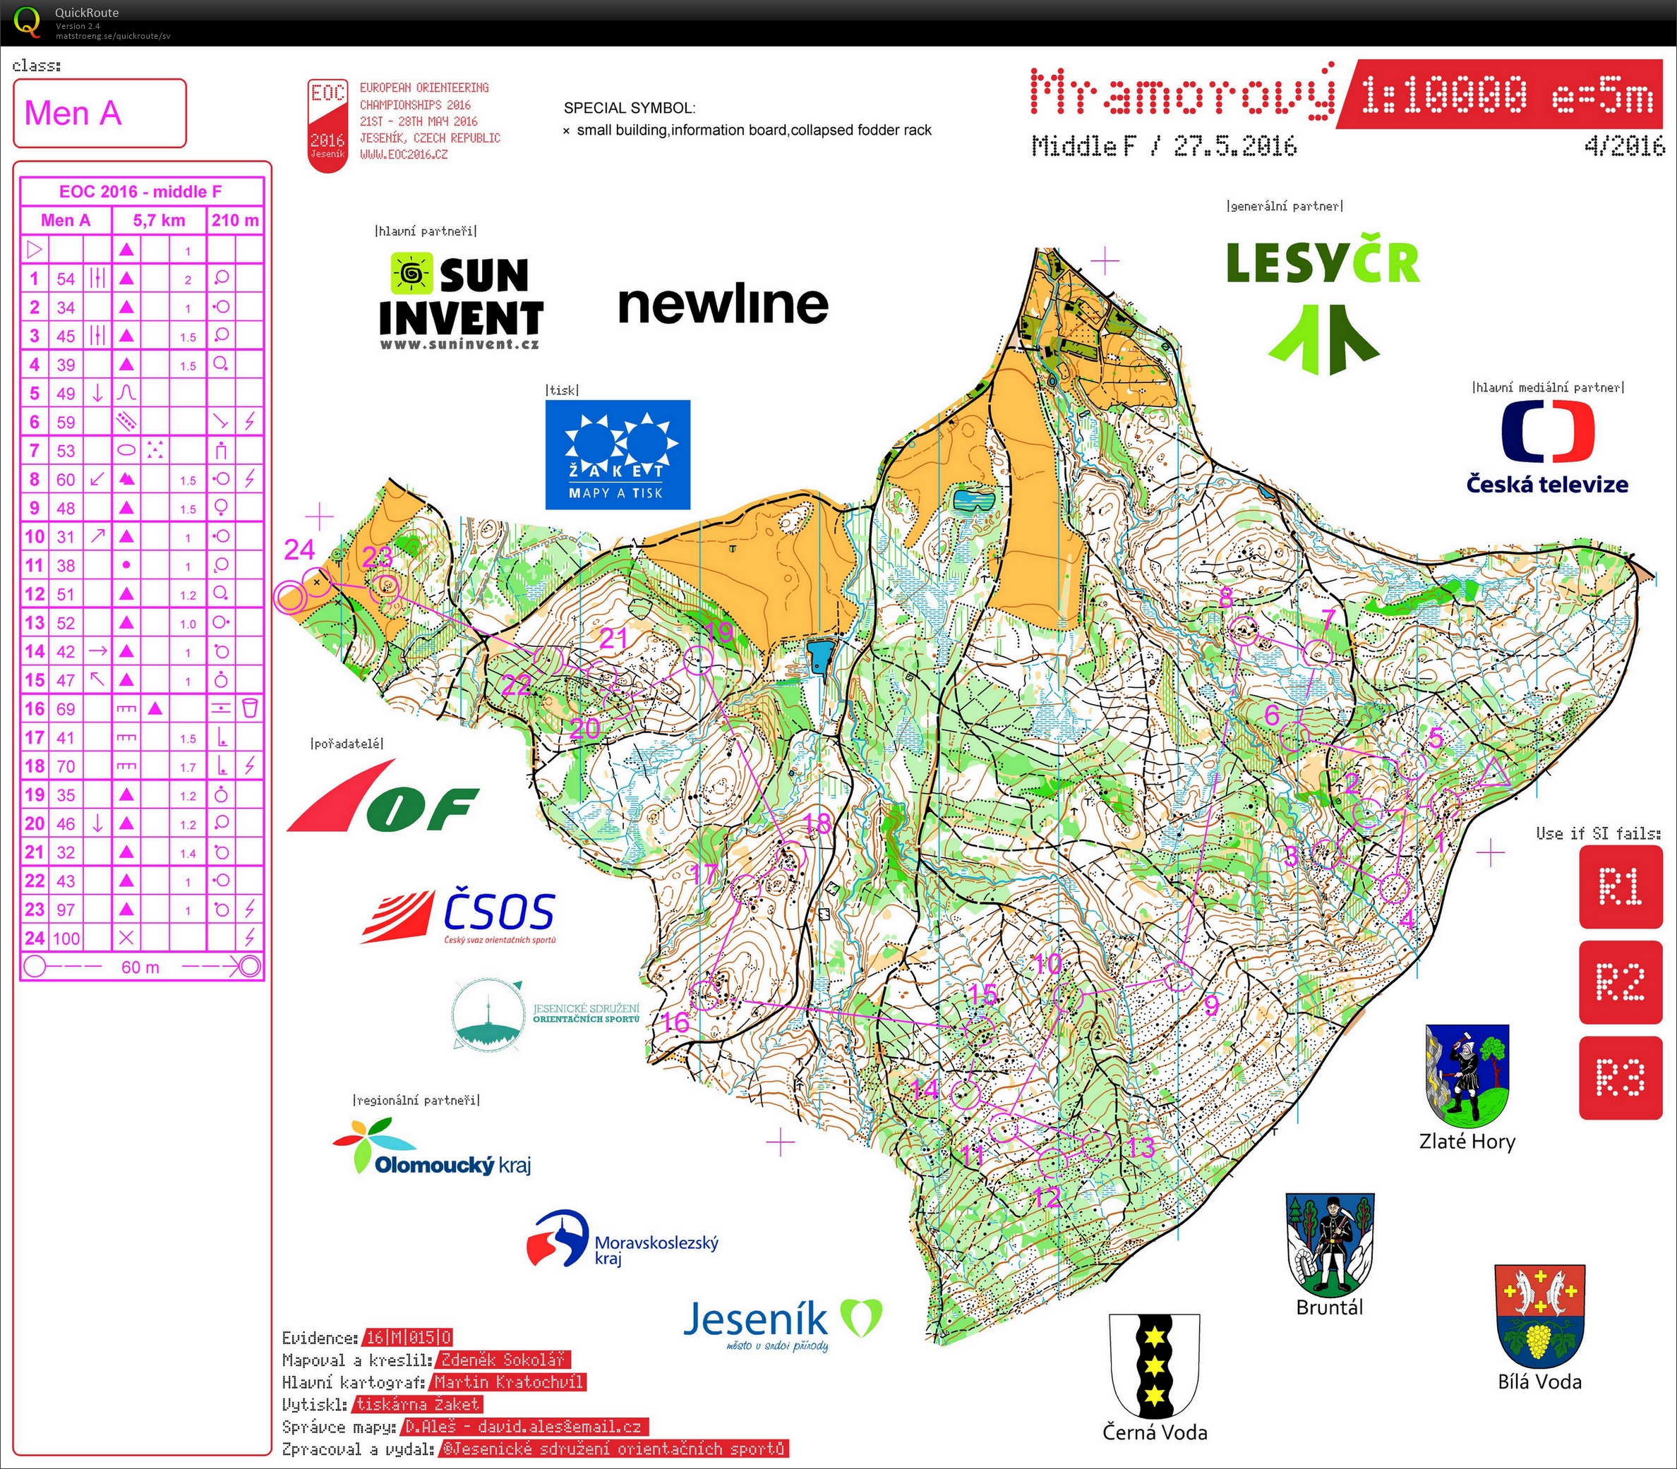1677x1469 pixels.
Task: Click control circle 7 on the map
Action: pos(1318,653)
